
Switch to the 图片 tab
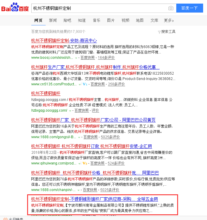[111, 21]
